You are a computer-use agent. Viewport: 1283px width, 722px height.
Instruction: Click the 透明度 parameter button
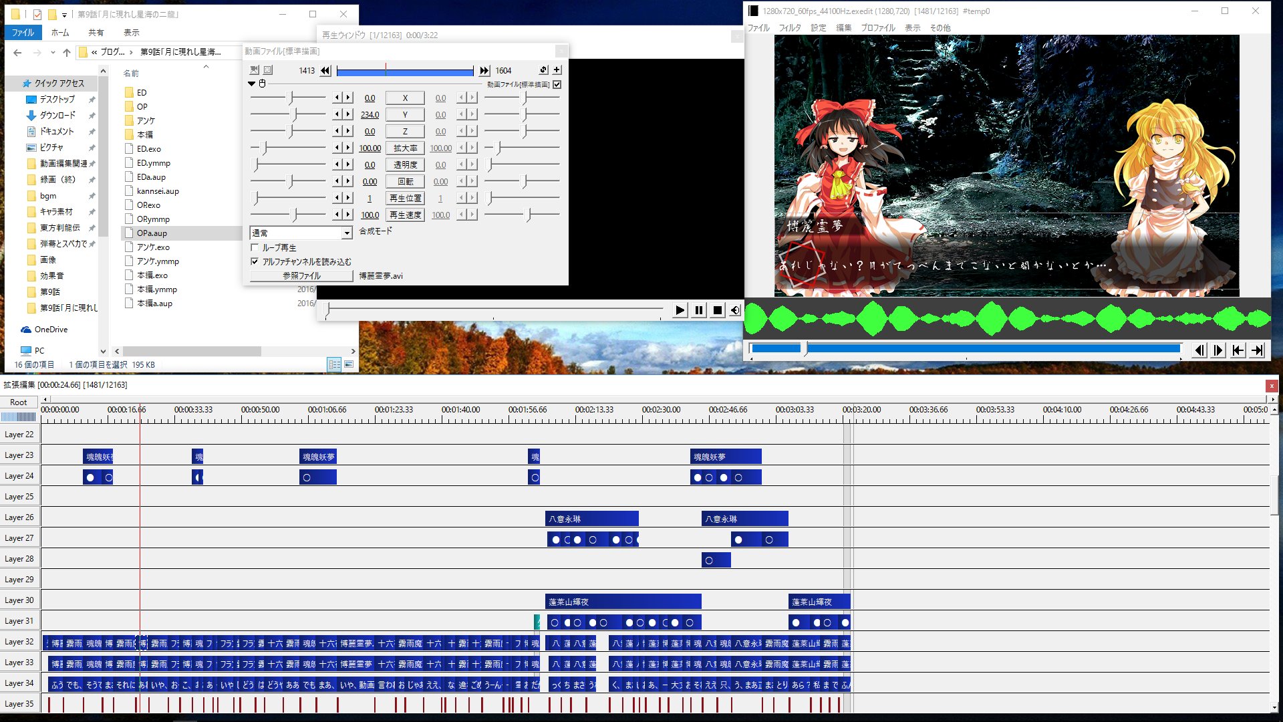point(405,164)
